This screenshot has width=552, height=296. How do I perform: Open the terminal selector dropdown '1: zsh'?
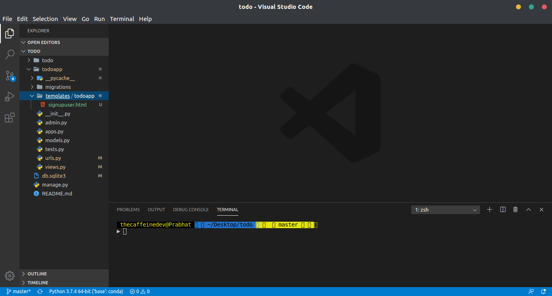(445, 210)
